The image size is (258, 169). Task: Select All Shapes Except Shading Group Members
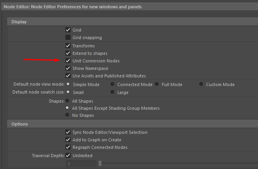(x=67, y=108)
